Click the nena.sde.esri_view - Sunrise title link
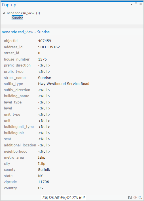The width and height of the screenshot is (144, 201). pyautogui.click(x=26, y=32)
